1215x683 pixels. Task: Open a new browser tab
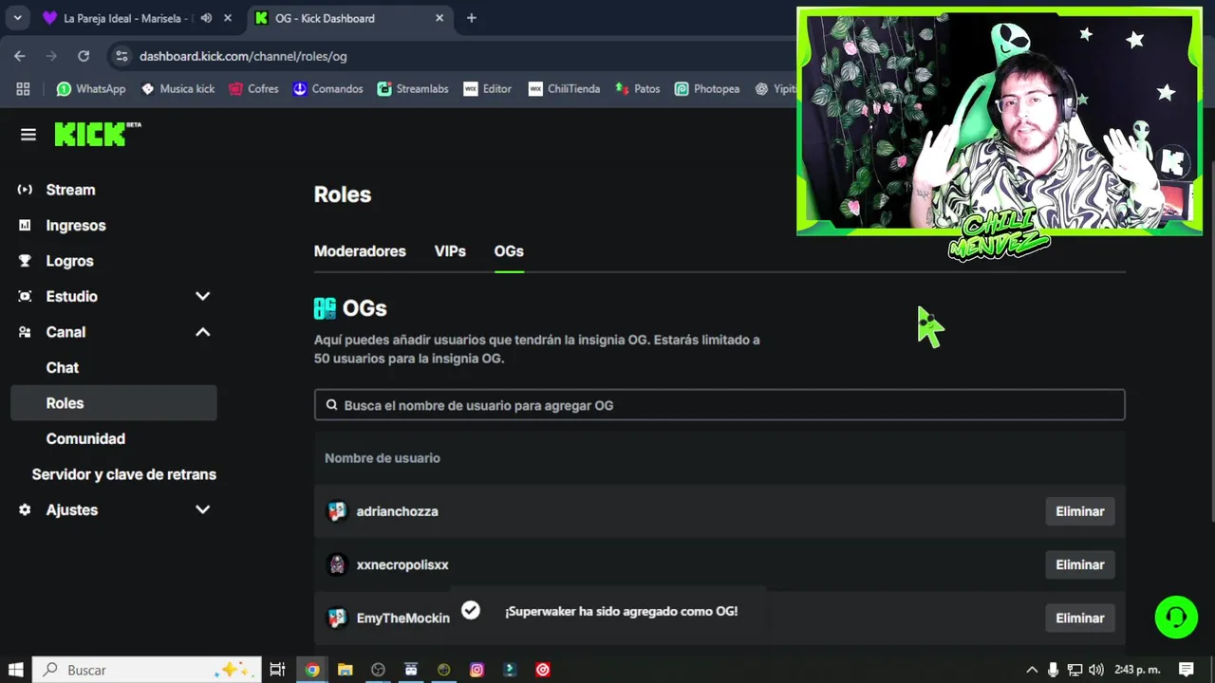(x=472, y=18)
